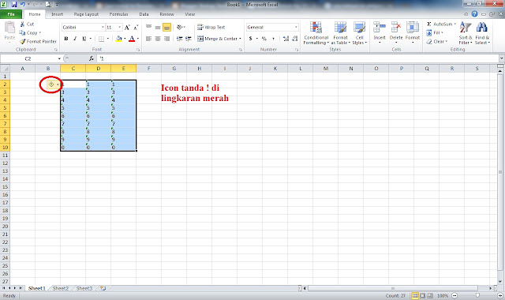The width and height of the screenshot is (505, 300).
Task: Apply the Fill Color bucket
Action: 119,39
